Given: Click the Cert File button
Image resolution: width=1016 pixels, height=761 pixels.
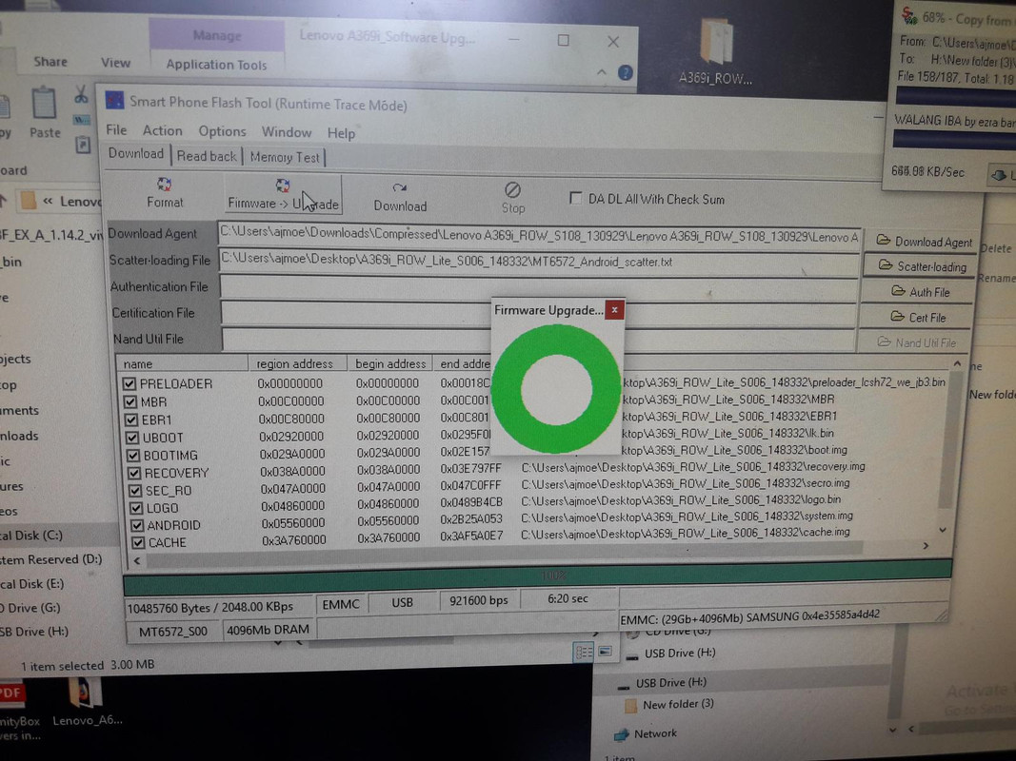Looking at the screenshot, I should [x=918, y=317].
